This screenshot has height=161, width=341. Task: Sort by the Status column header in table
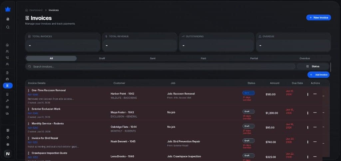tap(251, 83)
